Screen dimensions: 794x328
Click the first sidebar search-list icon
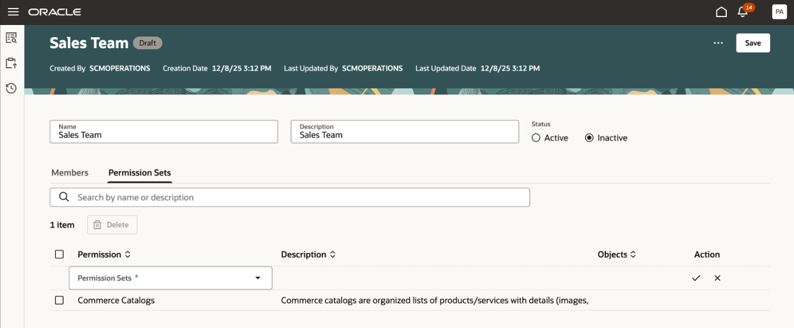coord(11,38)
